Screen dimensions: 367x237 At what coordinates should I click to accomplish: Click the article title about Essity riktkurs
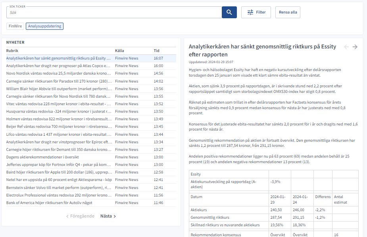coord(262,50)
